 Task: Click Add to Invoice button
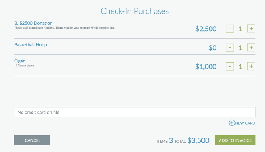coord(235,140)
